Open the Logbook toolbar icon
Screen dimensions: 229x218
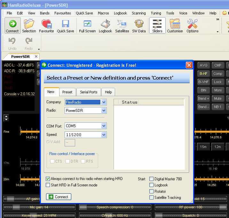[x=105, y=26]
